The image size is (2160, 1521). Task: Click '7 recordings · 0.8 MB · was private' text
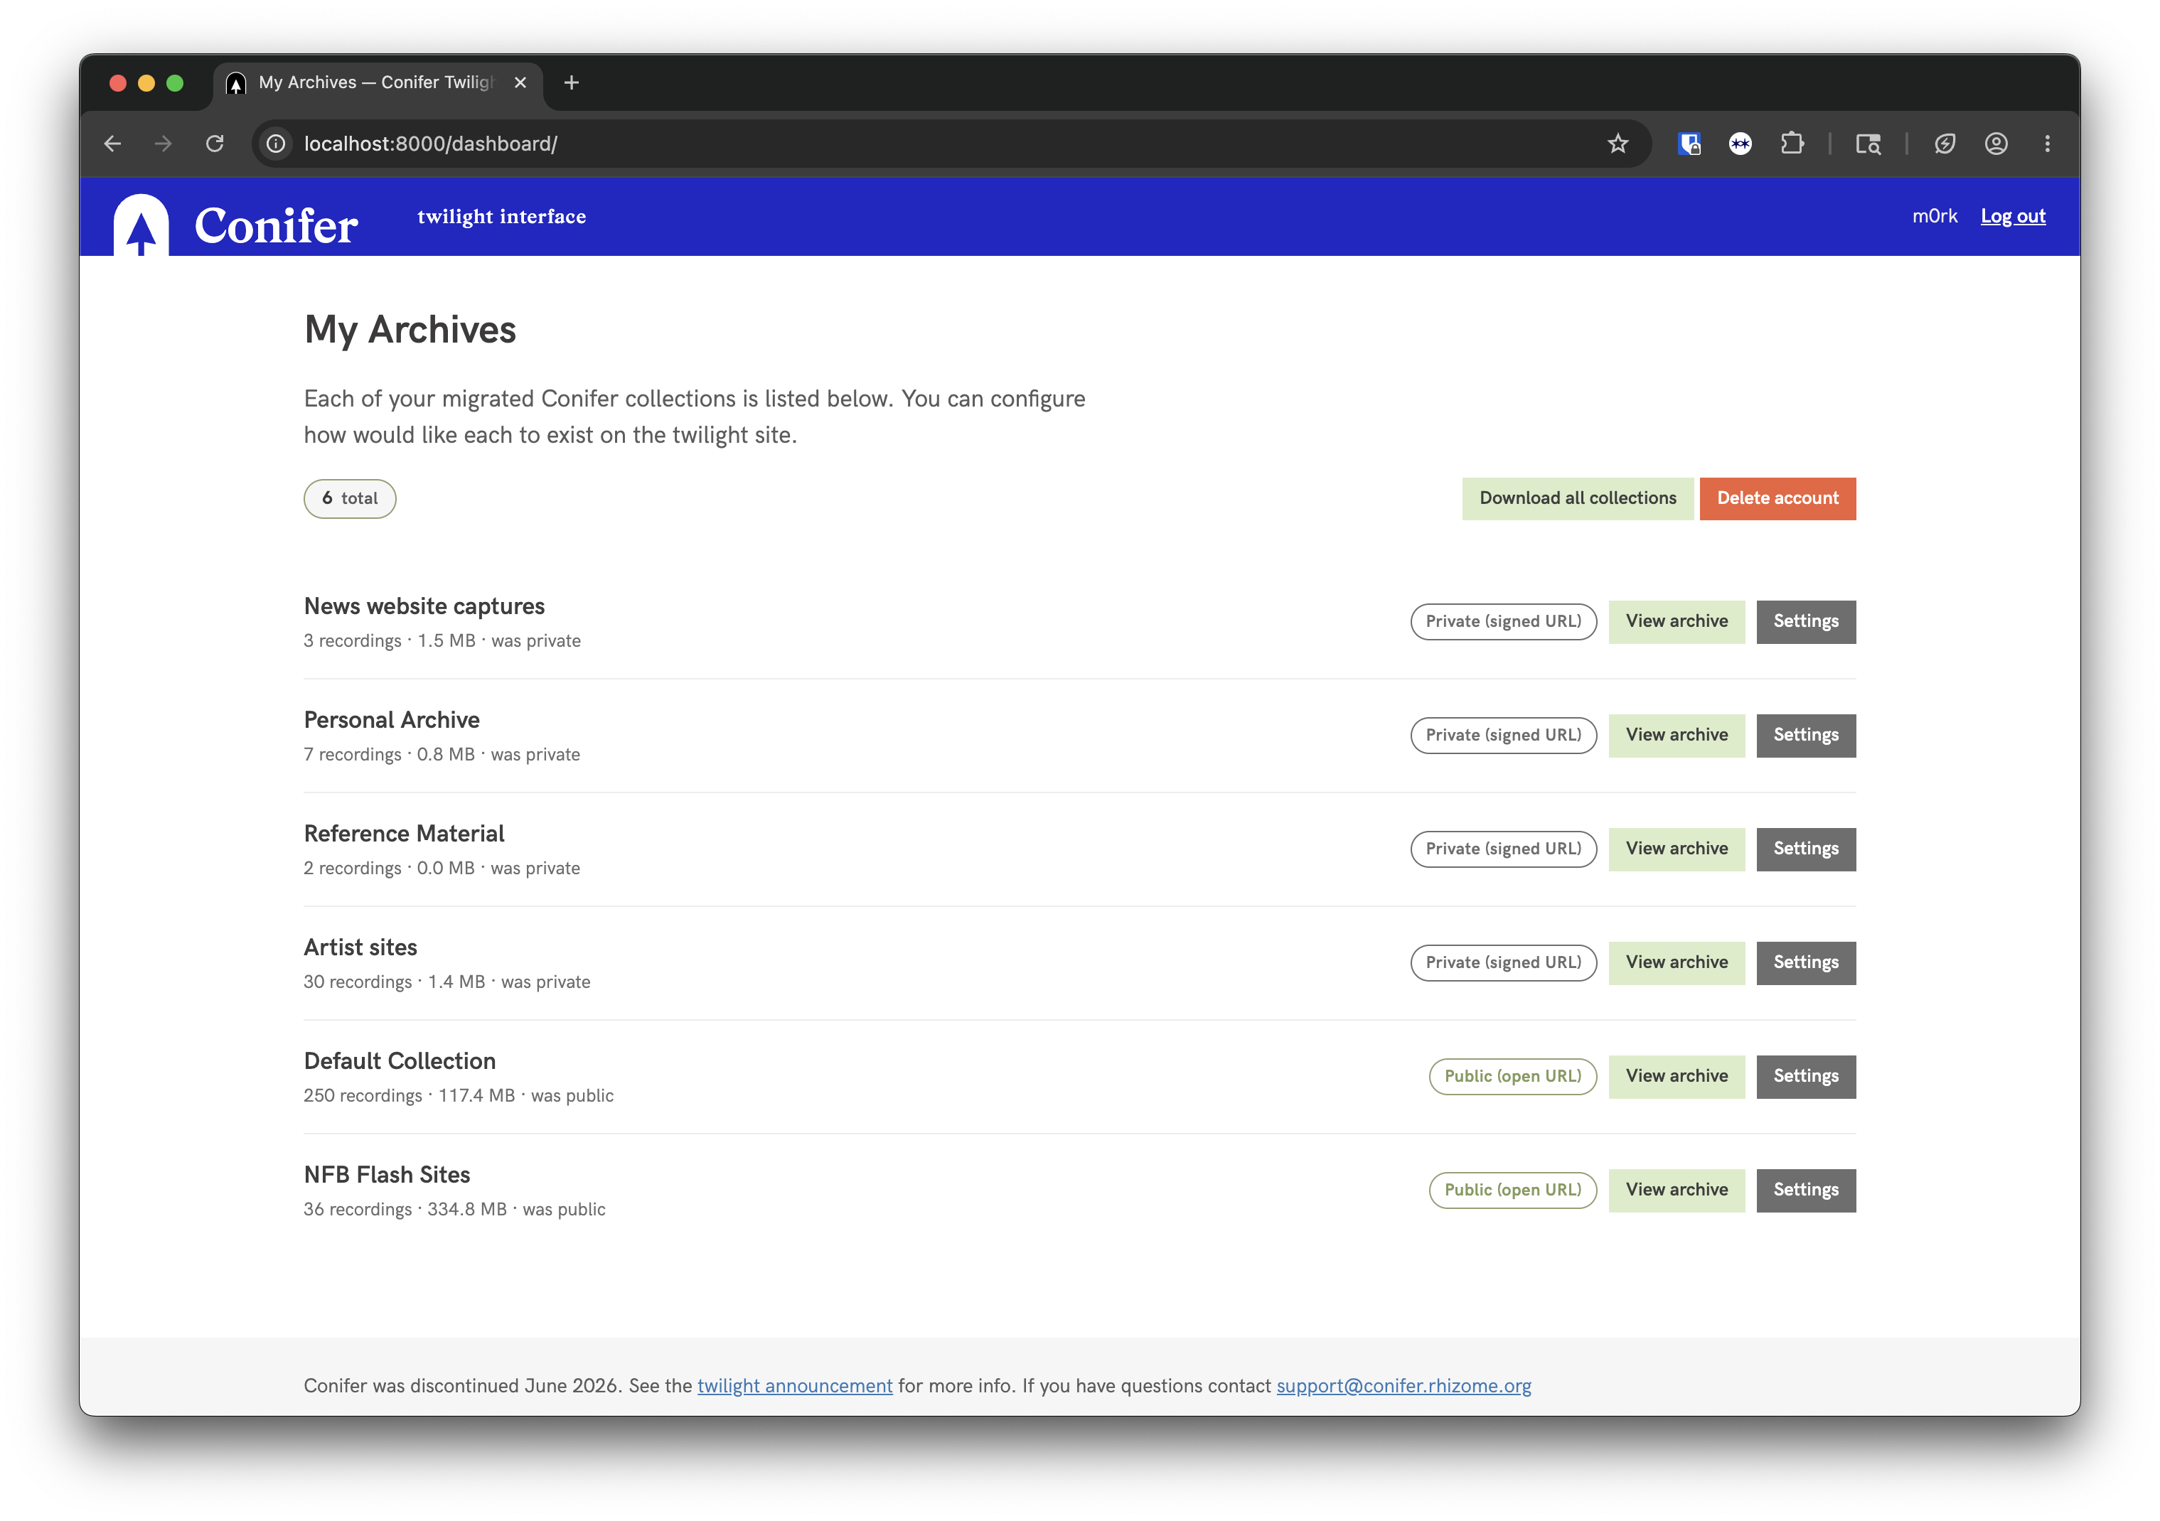[x=442, y=756]
